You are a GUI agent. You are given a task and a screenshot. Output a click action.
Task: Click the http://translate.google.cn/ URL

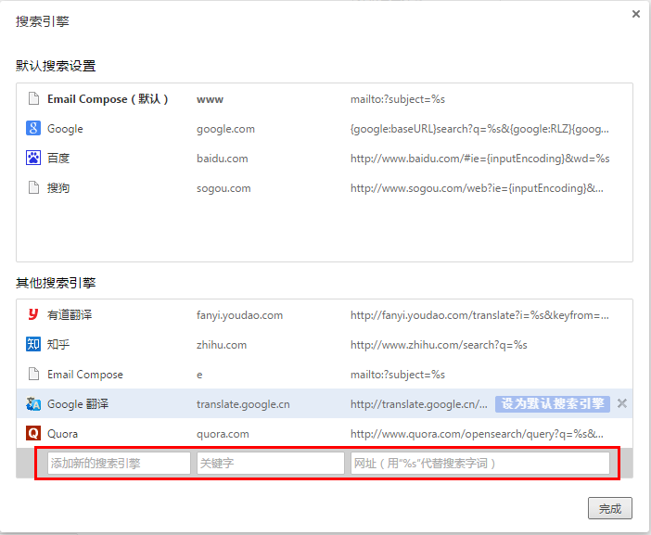pos(418,404)
